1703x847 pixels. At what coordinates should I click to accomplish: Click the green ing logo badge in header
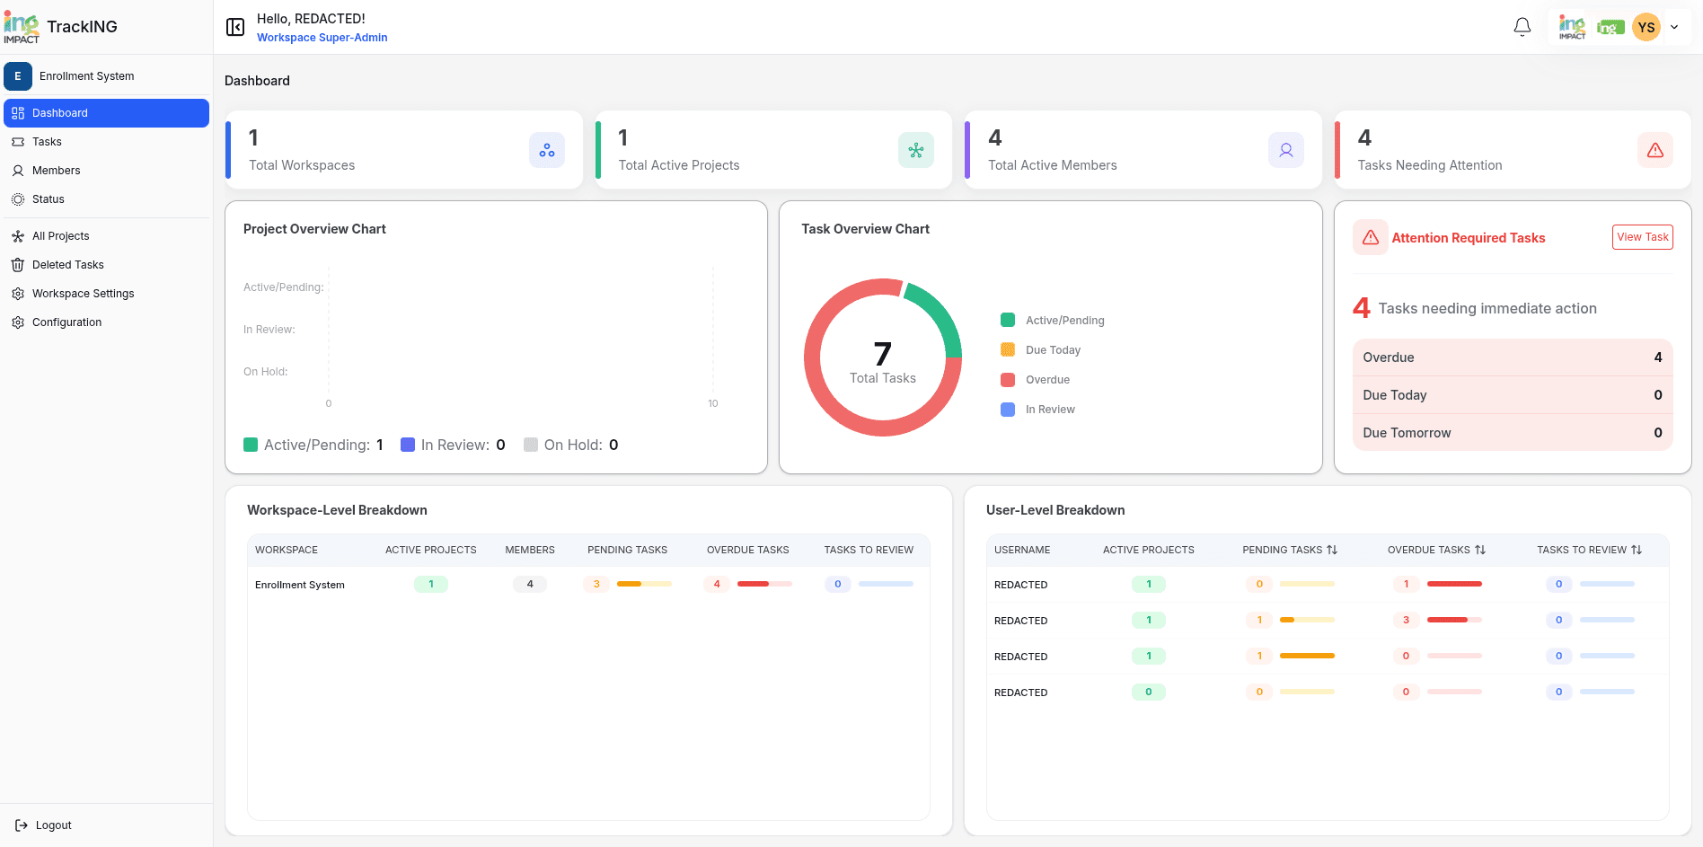coord(1610,28)
